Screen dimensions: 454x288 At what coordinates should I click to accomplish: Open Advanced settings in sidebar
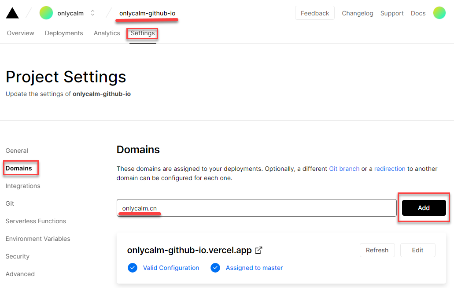[20, 274]
